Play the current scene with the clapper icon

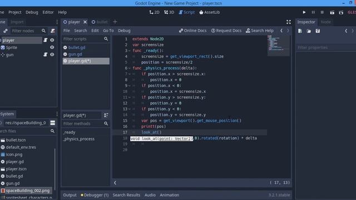click(332, 12)
